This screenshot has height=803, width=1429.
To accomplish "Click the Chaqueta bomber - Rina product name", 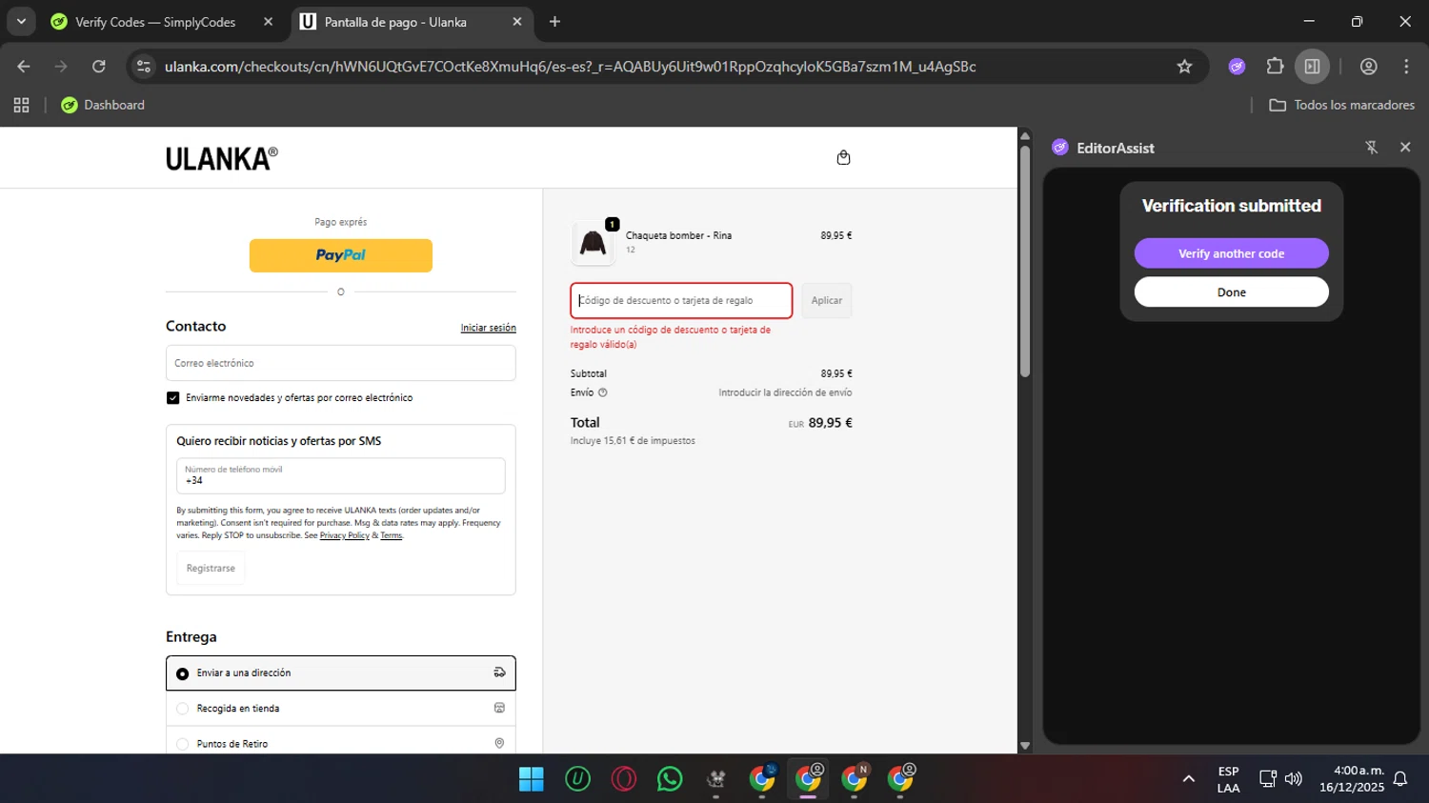I will click(x=678, y=235).
